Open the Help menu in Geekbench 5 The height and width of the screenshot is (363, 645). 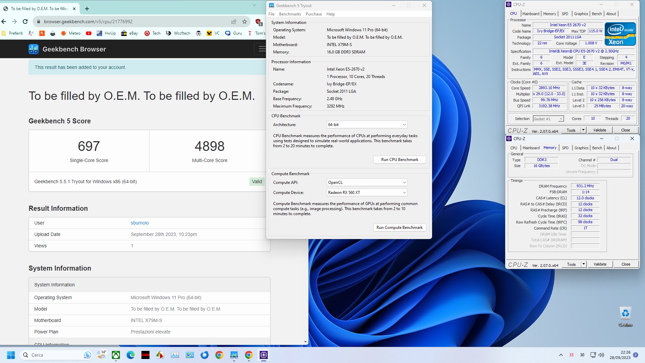click(331, 14)
